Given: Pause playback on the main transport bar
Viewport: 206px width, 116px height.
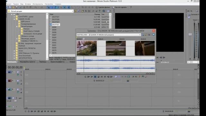Looking at the screenshot, I should point(39,111).
